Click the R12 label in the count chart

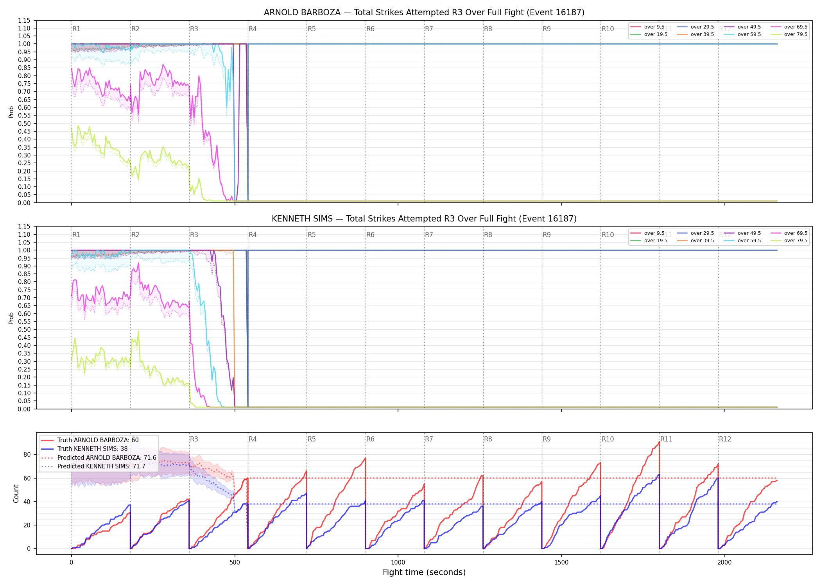(725, 439)
